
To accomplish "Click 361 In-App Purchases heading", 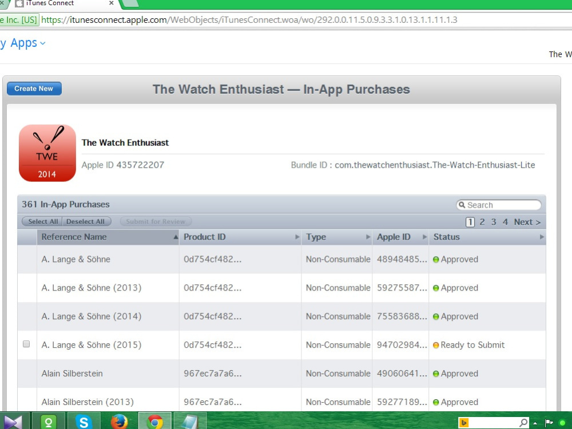I will coord(66,204).
